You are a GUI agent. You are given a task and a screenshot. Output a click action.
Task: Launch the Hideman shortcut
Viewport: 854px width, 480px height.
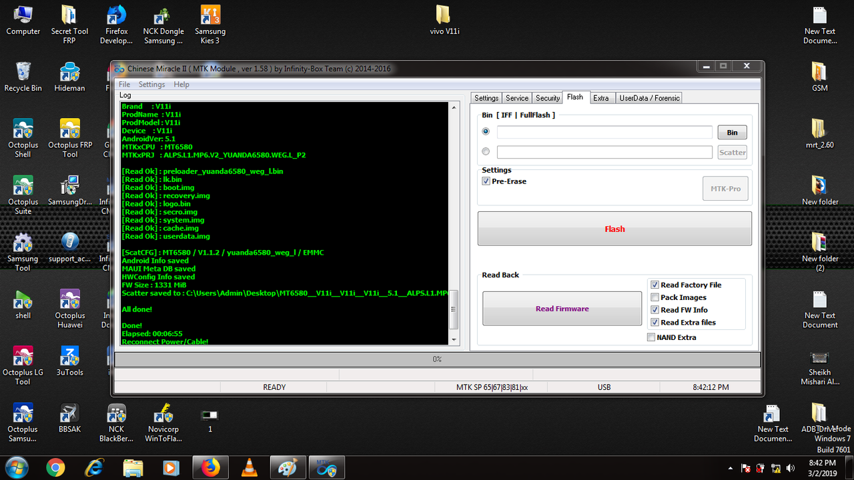(x=70, y=77)
